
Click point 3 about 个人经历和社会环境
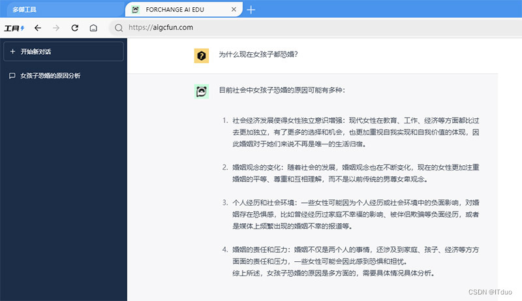coord(356,214)
